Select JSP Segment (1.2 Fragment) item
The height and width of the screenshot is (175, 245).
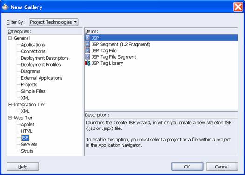121,44
